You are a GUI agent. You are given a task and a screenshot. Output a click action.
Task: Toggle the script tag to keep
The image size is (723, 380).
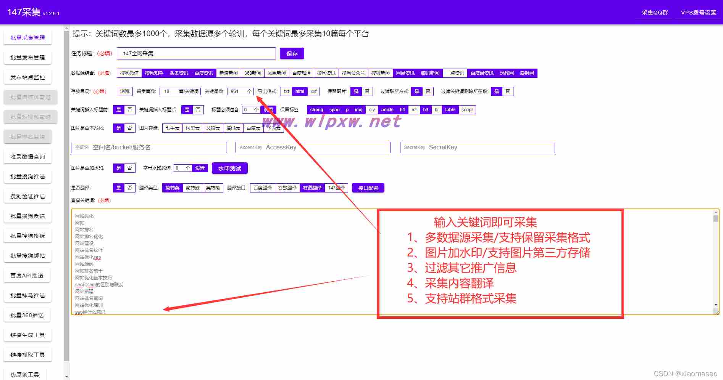coord(467,110)
